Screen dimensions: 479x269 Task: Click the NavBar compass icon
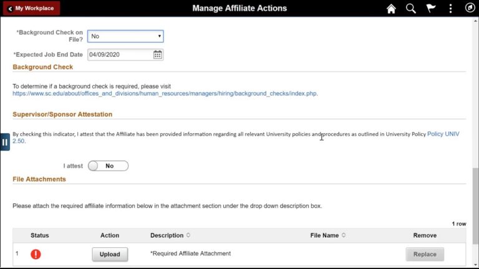(470, 9)
